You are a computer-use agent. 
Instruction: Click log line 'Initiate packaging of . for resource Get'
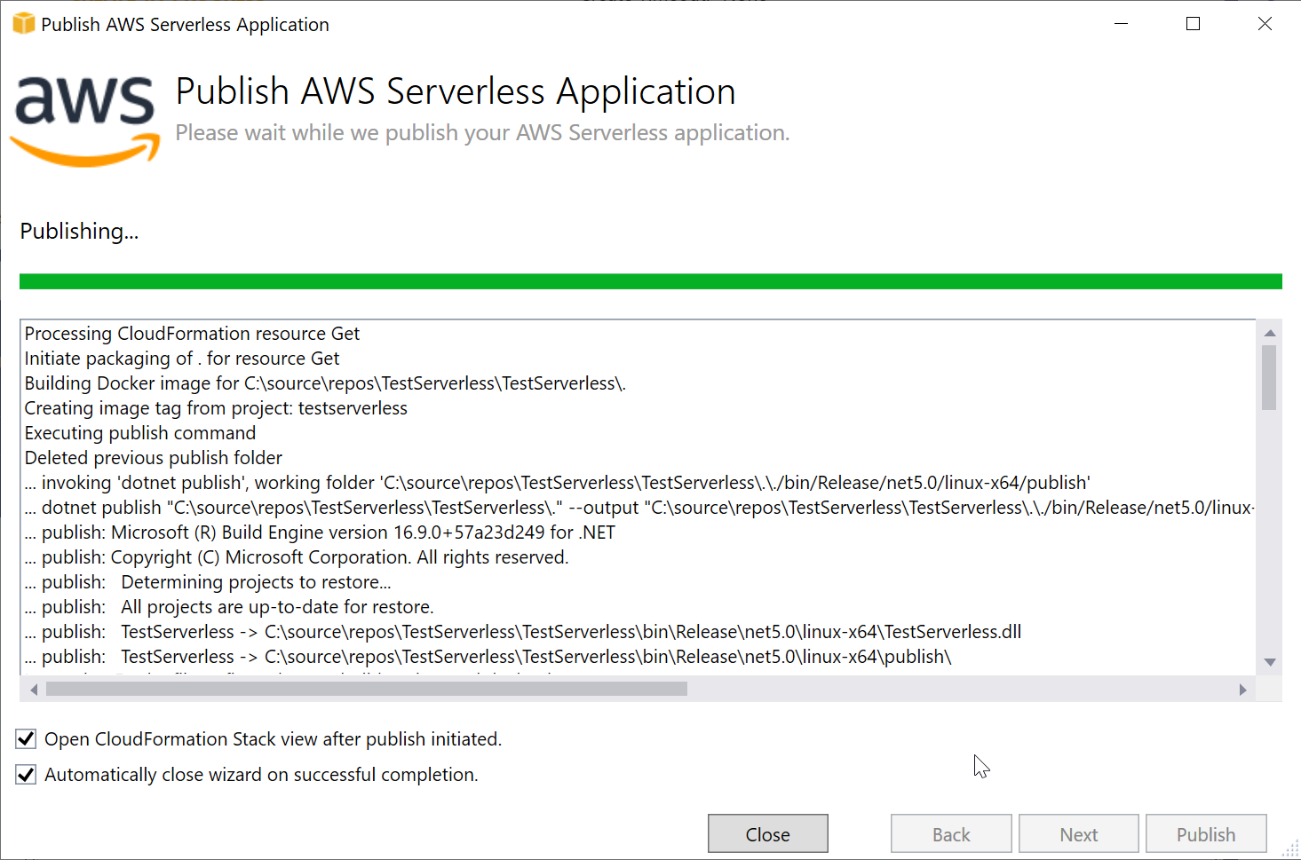[x=182, y=359]
